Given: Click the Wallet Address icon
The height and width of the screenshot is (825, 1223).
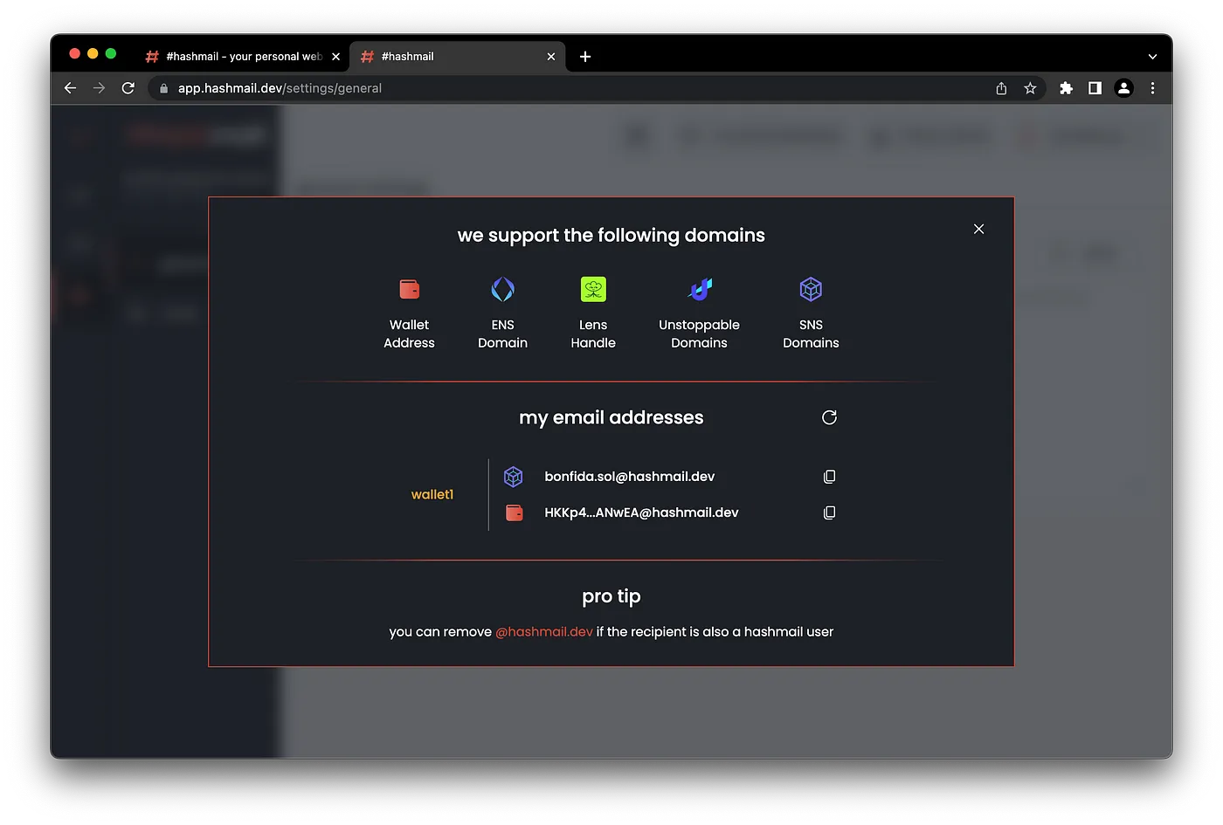Looking at the screenshot, I should pos(409,289).
